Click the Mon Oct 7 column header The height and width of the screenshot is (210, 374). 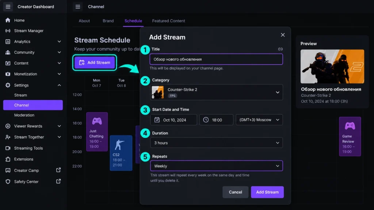96,83
